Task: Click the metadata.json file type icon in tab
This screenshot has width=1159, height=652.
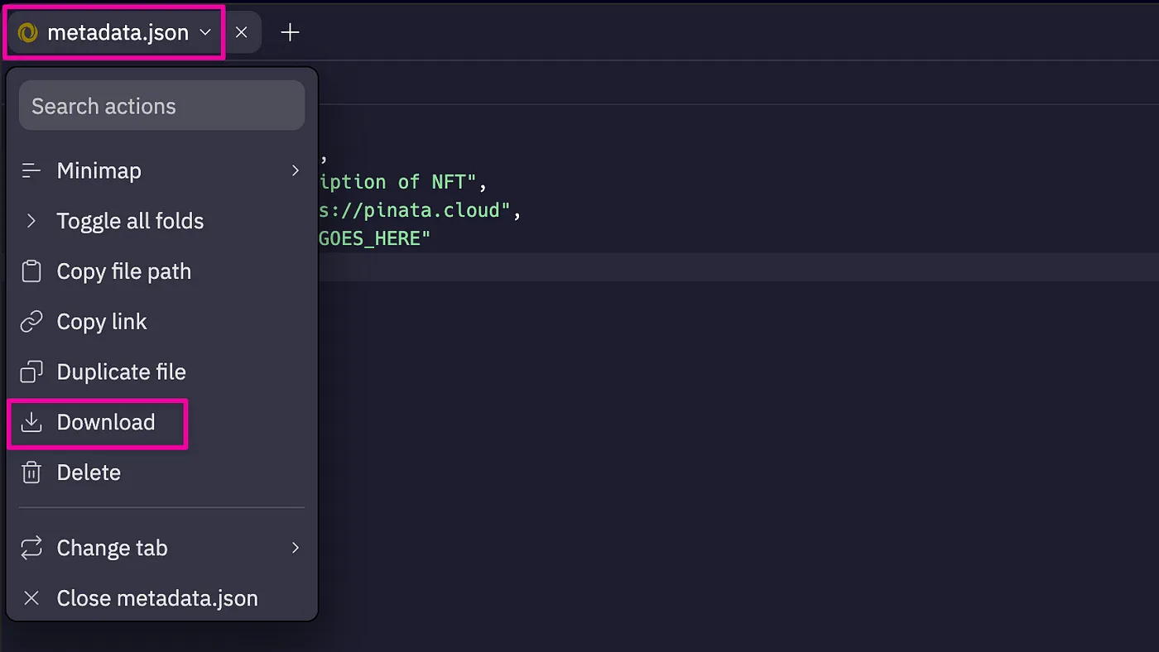Action: [28, 32]
